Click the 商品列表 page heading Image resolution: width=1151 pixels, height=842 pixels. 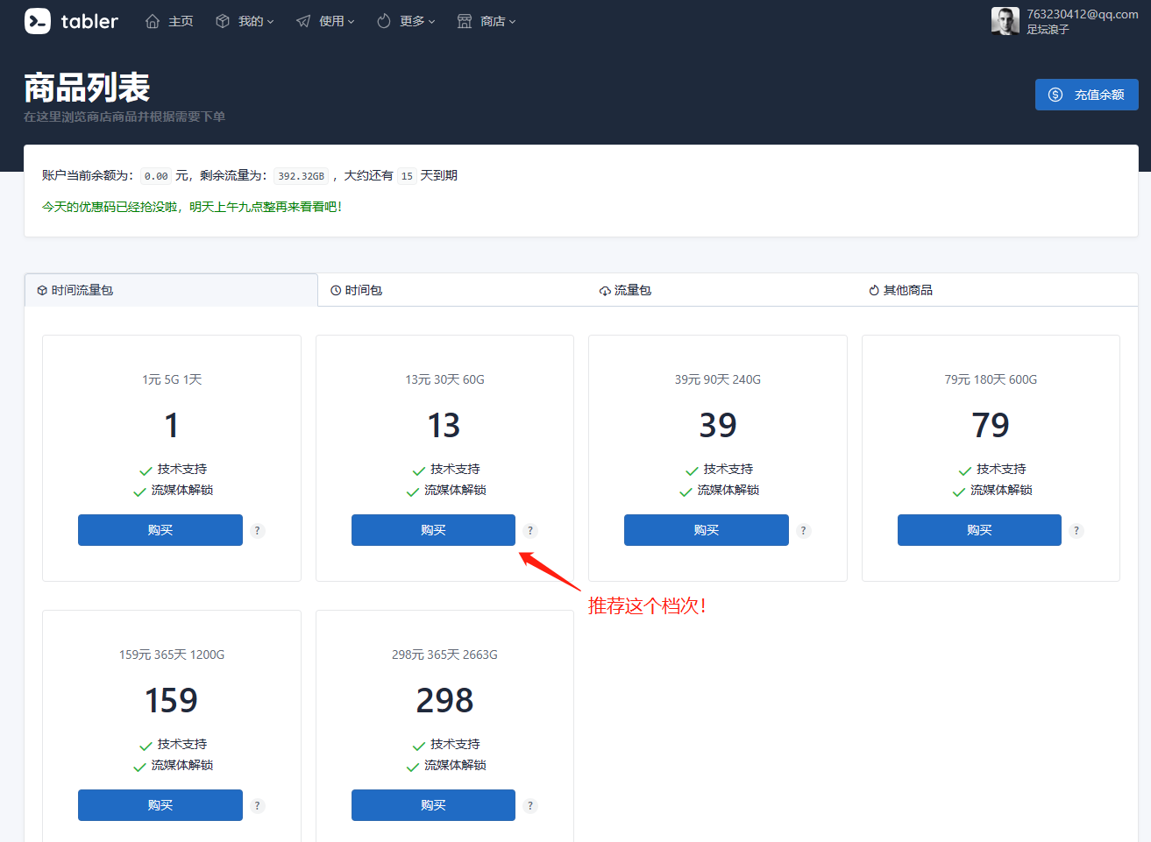click(x=87, y=88)
